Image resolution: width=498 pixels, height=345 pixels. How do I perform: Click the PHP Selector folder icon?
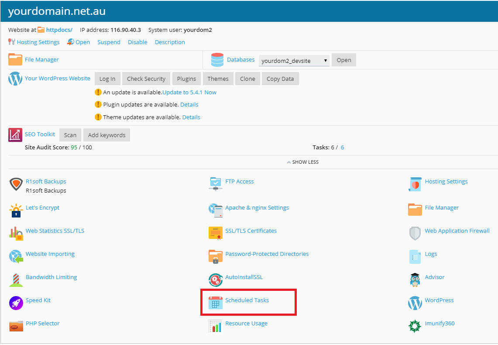[x=16, y=326]
